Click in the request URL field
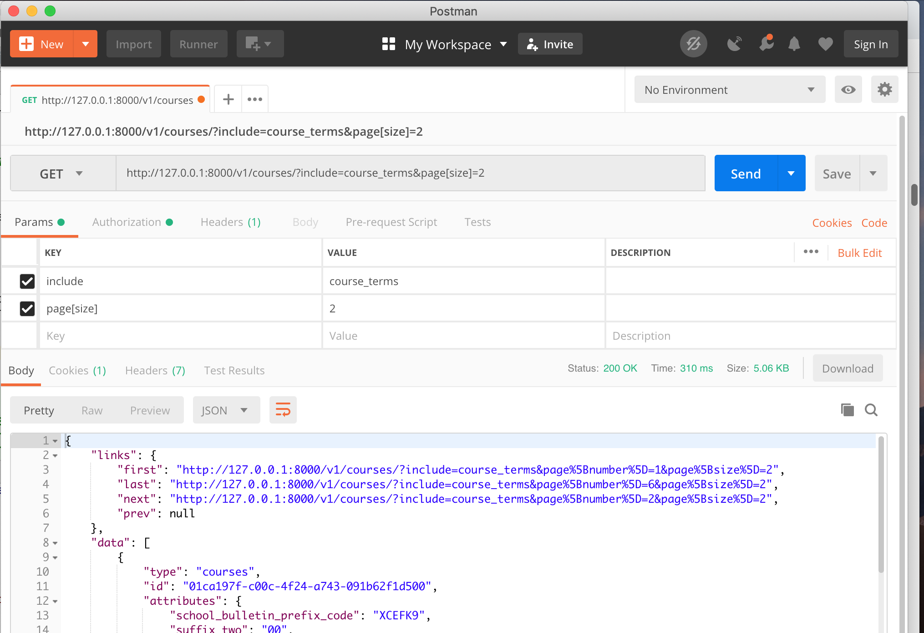The height and width of the screenshot is (633, 924). pos(410,173)
